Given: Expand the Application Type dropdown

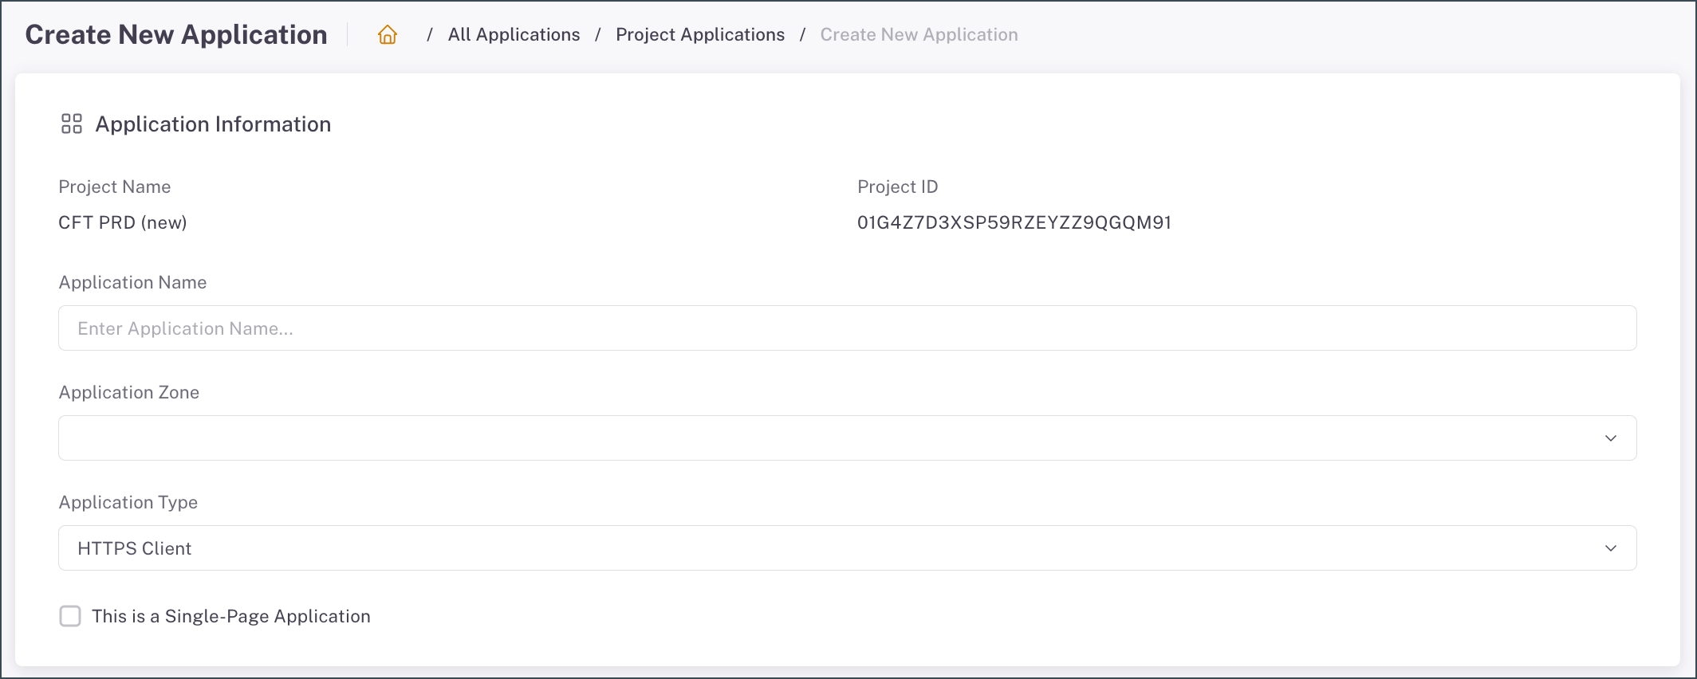Looking at the screenshot, I should coord(847,548).
